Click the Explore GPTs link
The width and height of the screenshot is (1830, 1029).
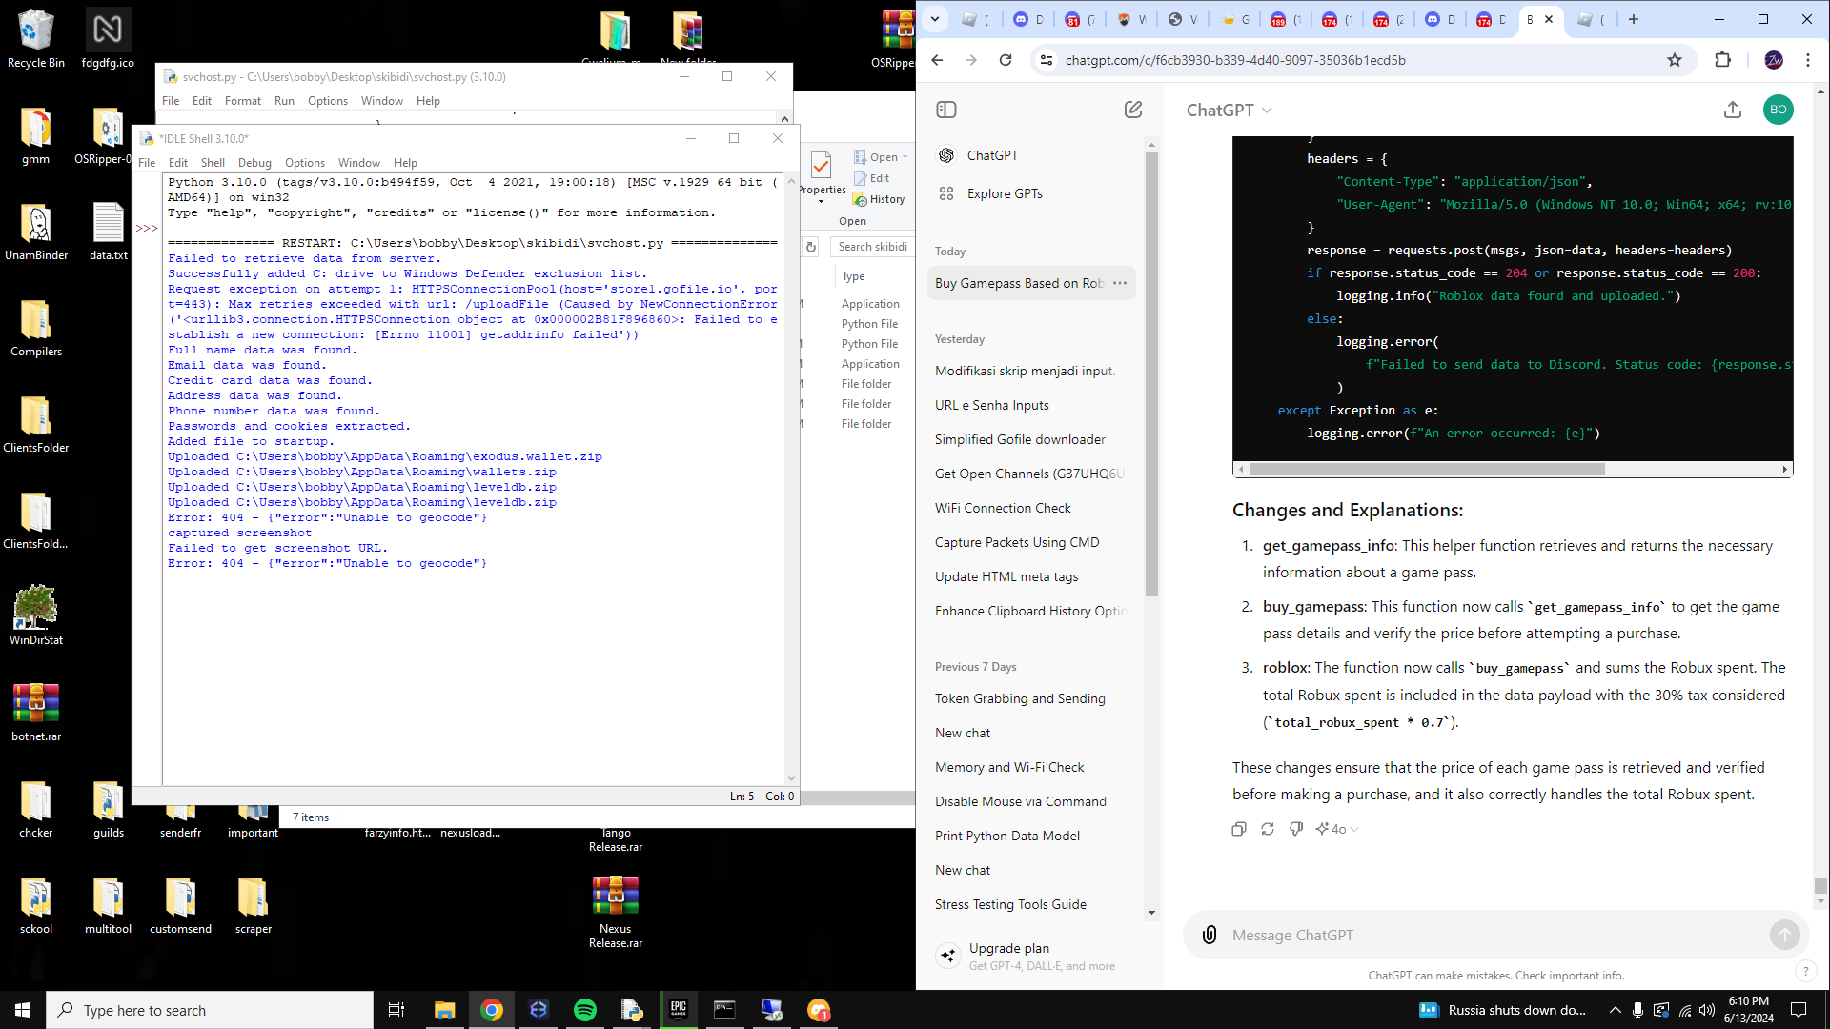tap(1004, 193)
